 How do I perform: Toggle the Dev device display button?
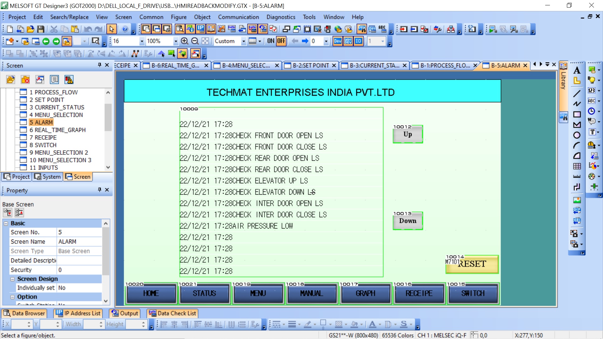click(338, 41)
